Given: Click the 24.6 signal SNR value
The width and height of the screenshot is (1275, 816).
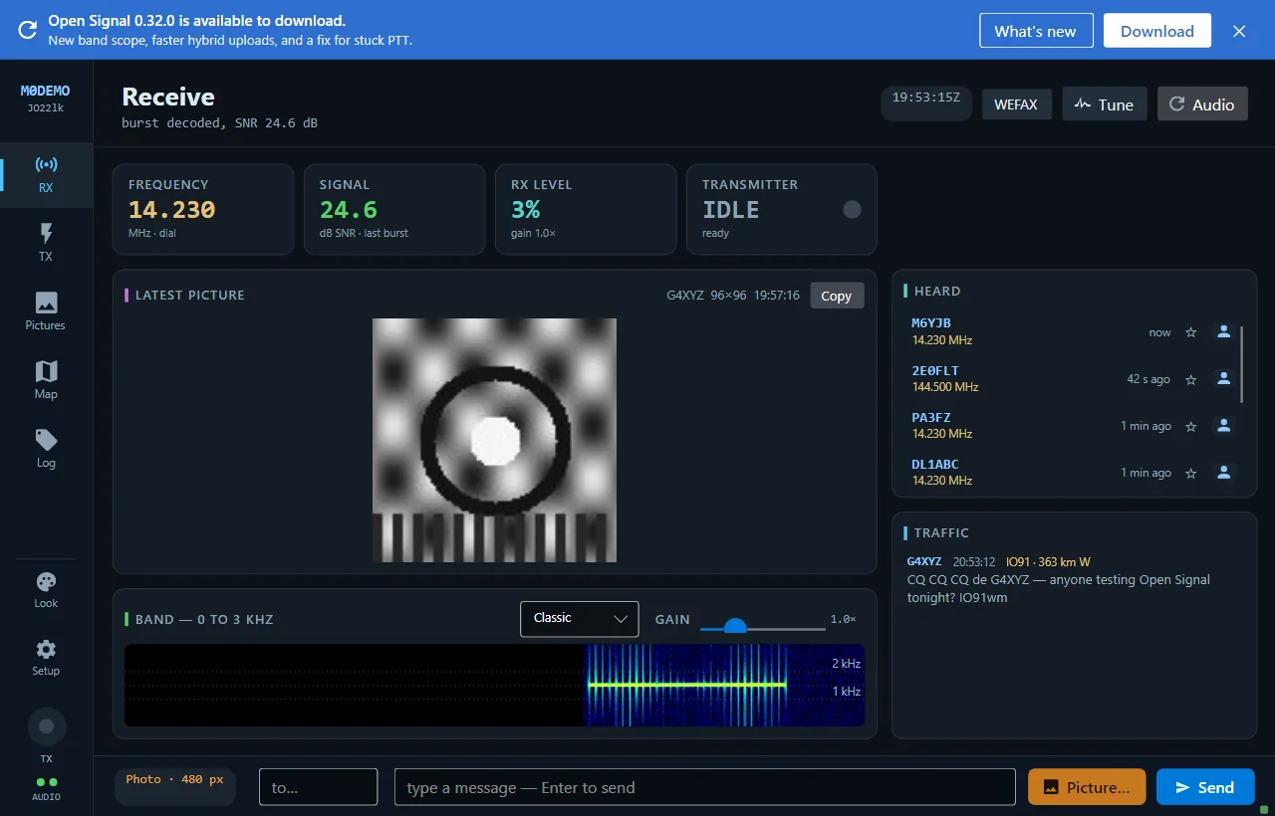Looking at the screenshot, I should point(349,210).
